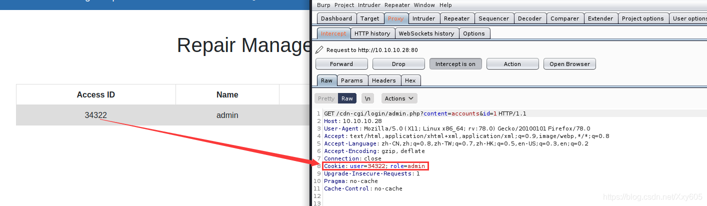
Task: Switch to the Pretty view
Action: (326, 98)
